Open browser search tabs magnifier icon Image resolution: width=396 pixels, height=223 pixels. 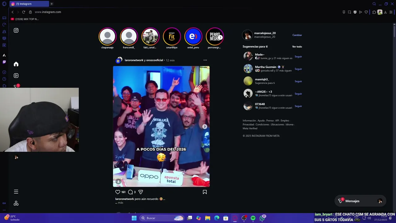(x=374, y=4)
